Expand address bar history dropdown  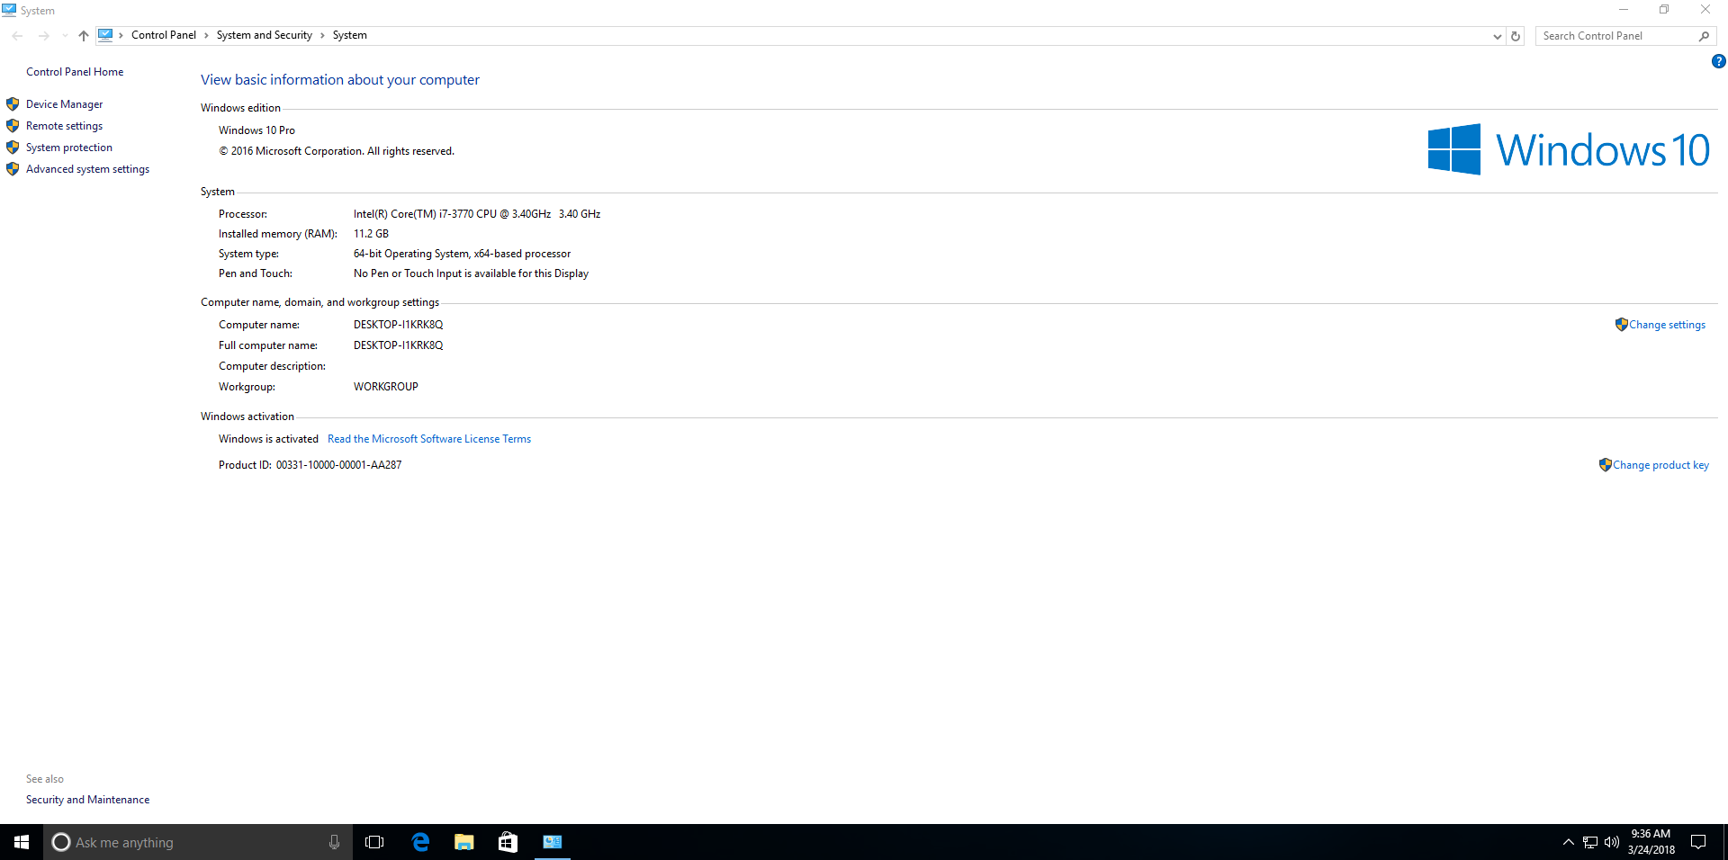1498,37
